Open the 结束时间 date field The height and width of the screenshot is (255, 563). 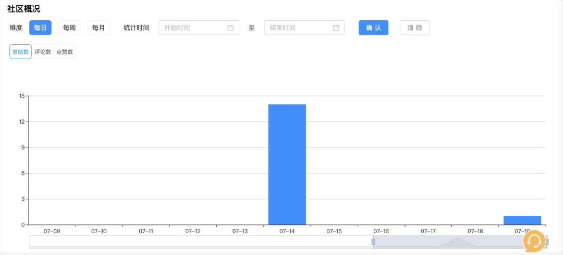[x=304, y=28]
